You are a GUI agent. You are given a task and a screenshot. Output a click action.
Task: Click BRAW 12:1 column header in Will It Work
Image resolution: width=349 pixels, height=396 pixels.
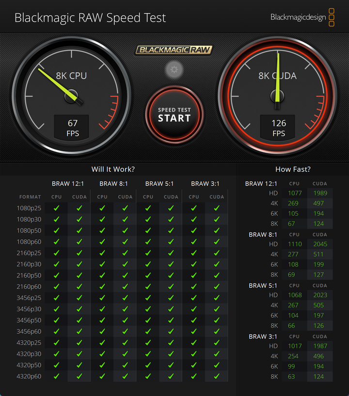coord(67,184)
